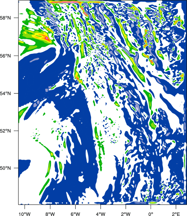
Task: Click the 0° longitude label
Action: [x=151, y=214]
